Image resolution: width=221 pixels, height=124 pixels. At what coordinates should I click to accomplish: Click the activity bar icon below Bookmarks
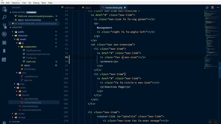click(4, 60)
